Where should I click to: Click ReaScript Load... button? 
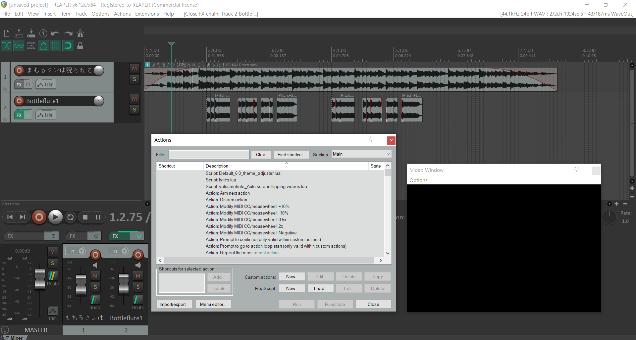point(321,288)
